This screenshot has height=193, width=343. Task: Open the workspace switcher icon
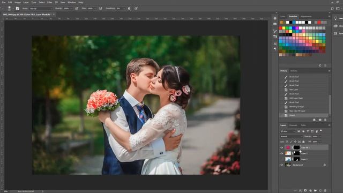338,9
